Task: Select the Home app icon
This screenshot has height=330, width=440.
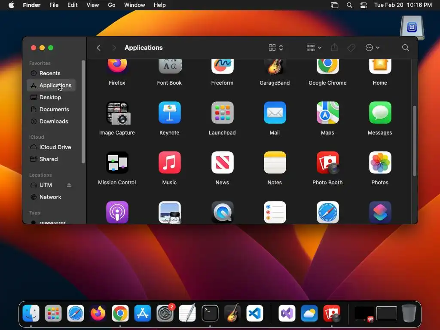Action: (380, 67)
